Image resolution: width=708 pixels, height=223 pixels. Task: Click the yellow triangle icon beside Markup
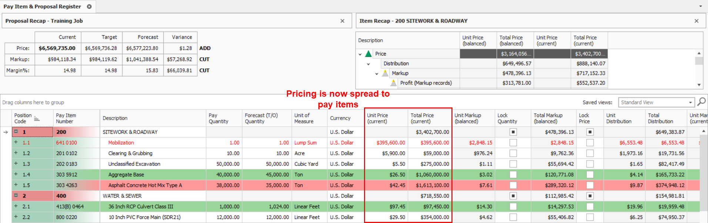coord(385,73)
